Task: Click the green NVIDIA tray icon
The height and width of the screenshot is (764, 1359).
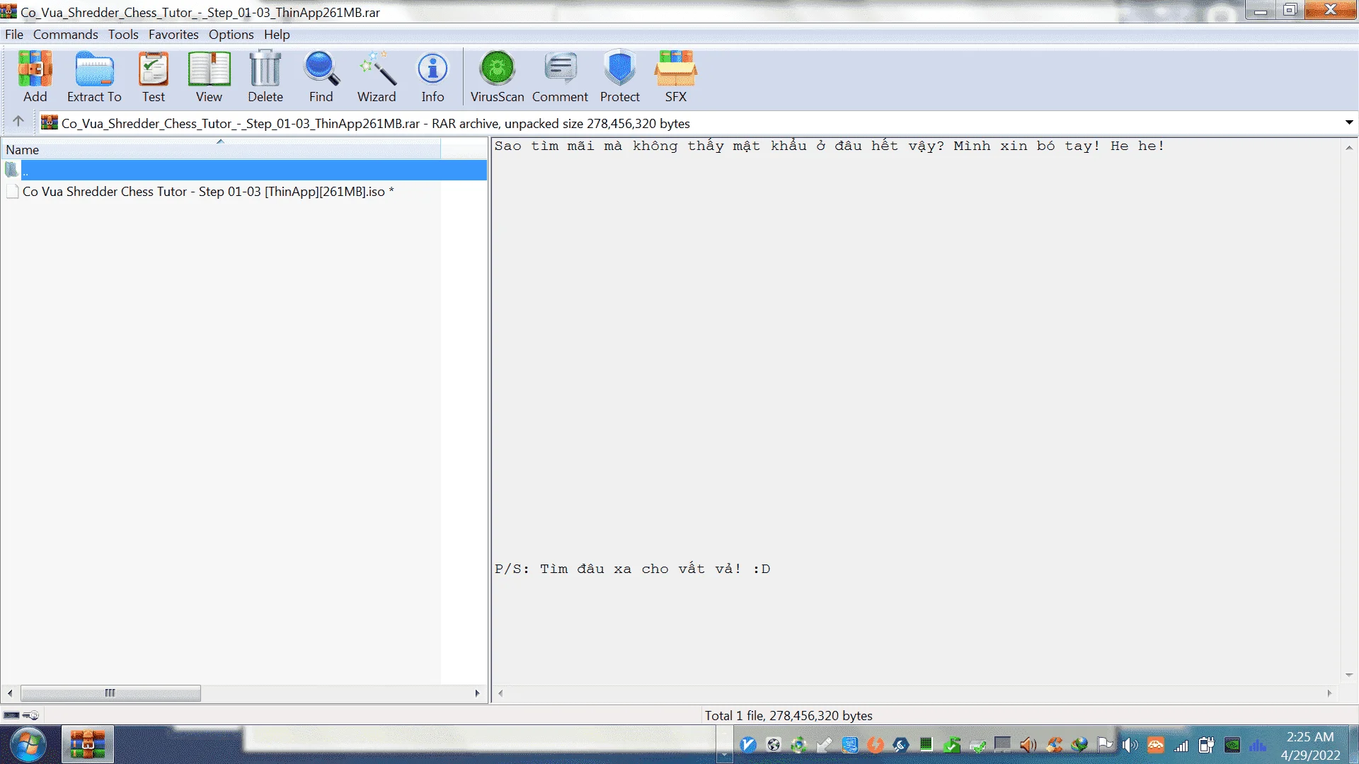Action: [x=1232, y=744]
